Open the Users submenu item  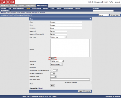(x=28, y=9)
